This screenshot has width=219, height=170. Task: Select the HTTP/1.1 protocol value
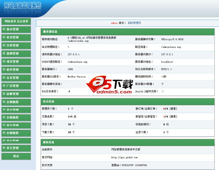tap(166, 69)
